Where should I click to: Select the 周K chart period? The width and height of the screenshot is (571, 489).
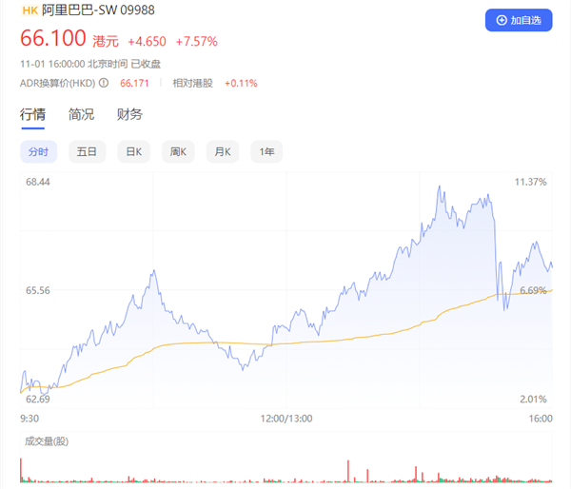tap(178, 151)
